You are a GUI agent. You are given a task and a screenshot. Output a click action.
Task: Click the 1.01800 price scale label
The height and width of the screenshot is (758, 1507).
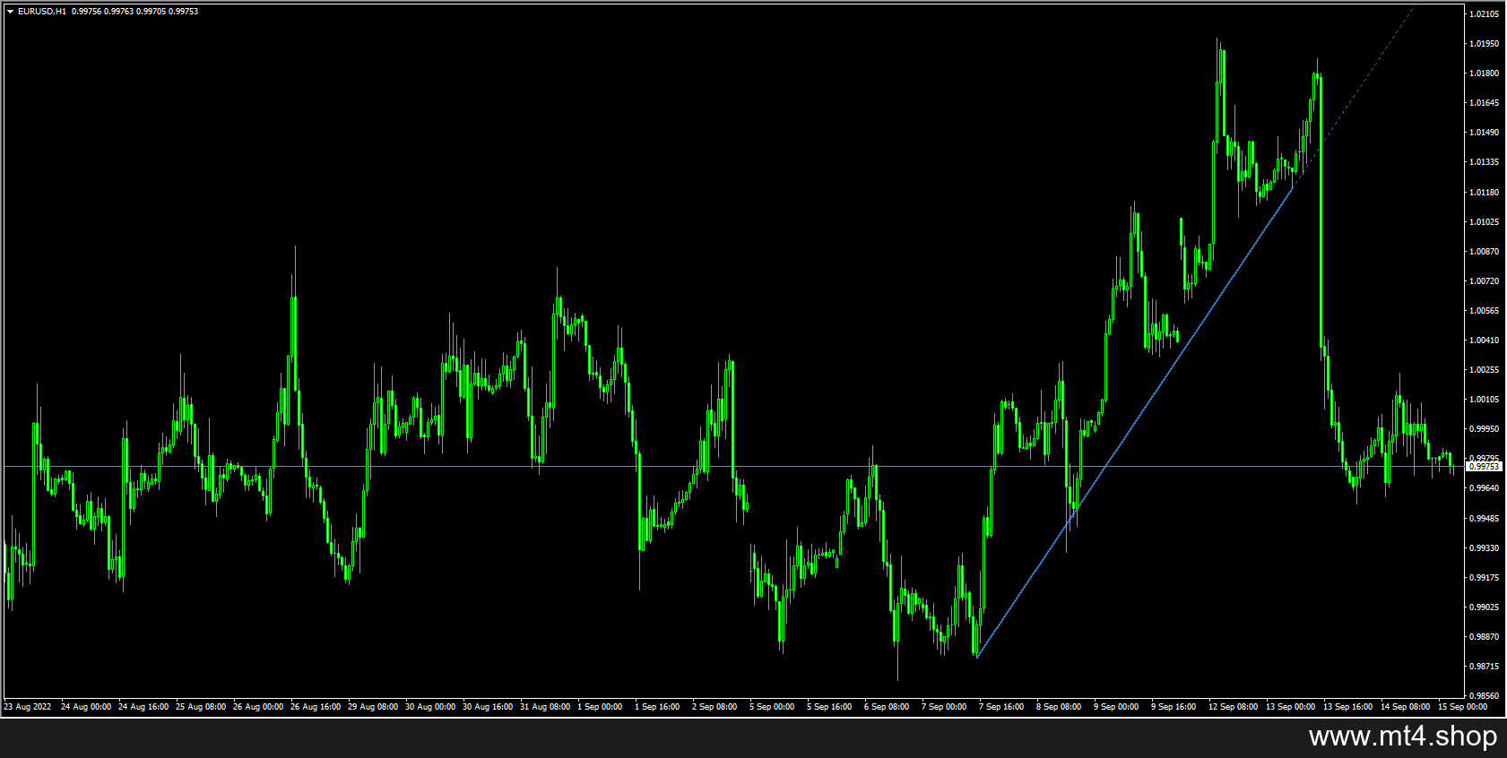point(1485,73)
